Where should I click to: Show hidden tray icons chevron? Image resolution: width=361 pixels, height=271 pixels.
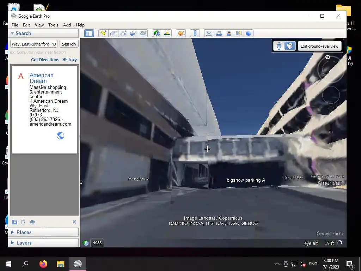point(277,264)
